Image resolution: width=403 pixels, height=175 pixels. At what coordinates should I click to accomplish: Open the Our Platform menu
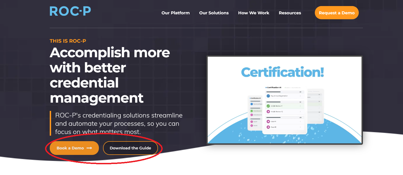pyautogui.click(x=176, y=13)
